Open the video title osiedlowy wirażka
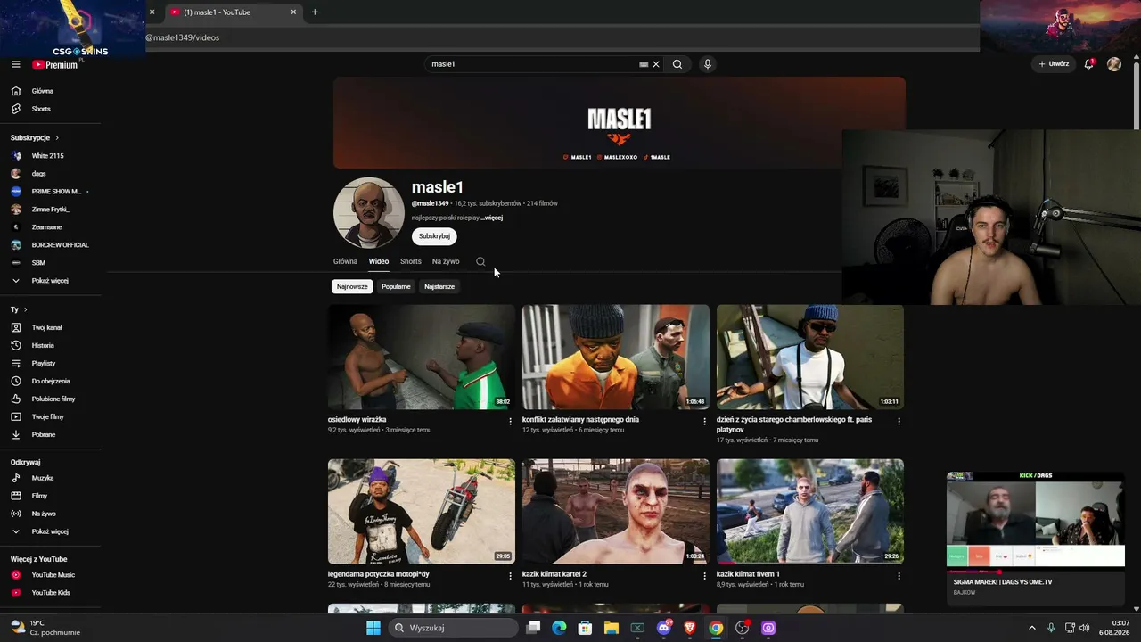 pos(357,419)
